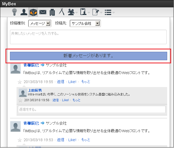This screenshot has width=174, height=148.
Task: Click the 2013/03/18 19:56 reply timestamp
Action: click(37, 100)
